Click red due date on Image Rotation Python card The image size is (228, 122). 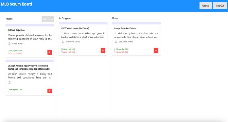point(122,52)
